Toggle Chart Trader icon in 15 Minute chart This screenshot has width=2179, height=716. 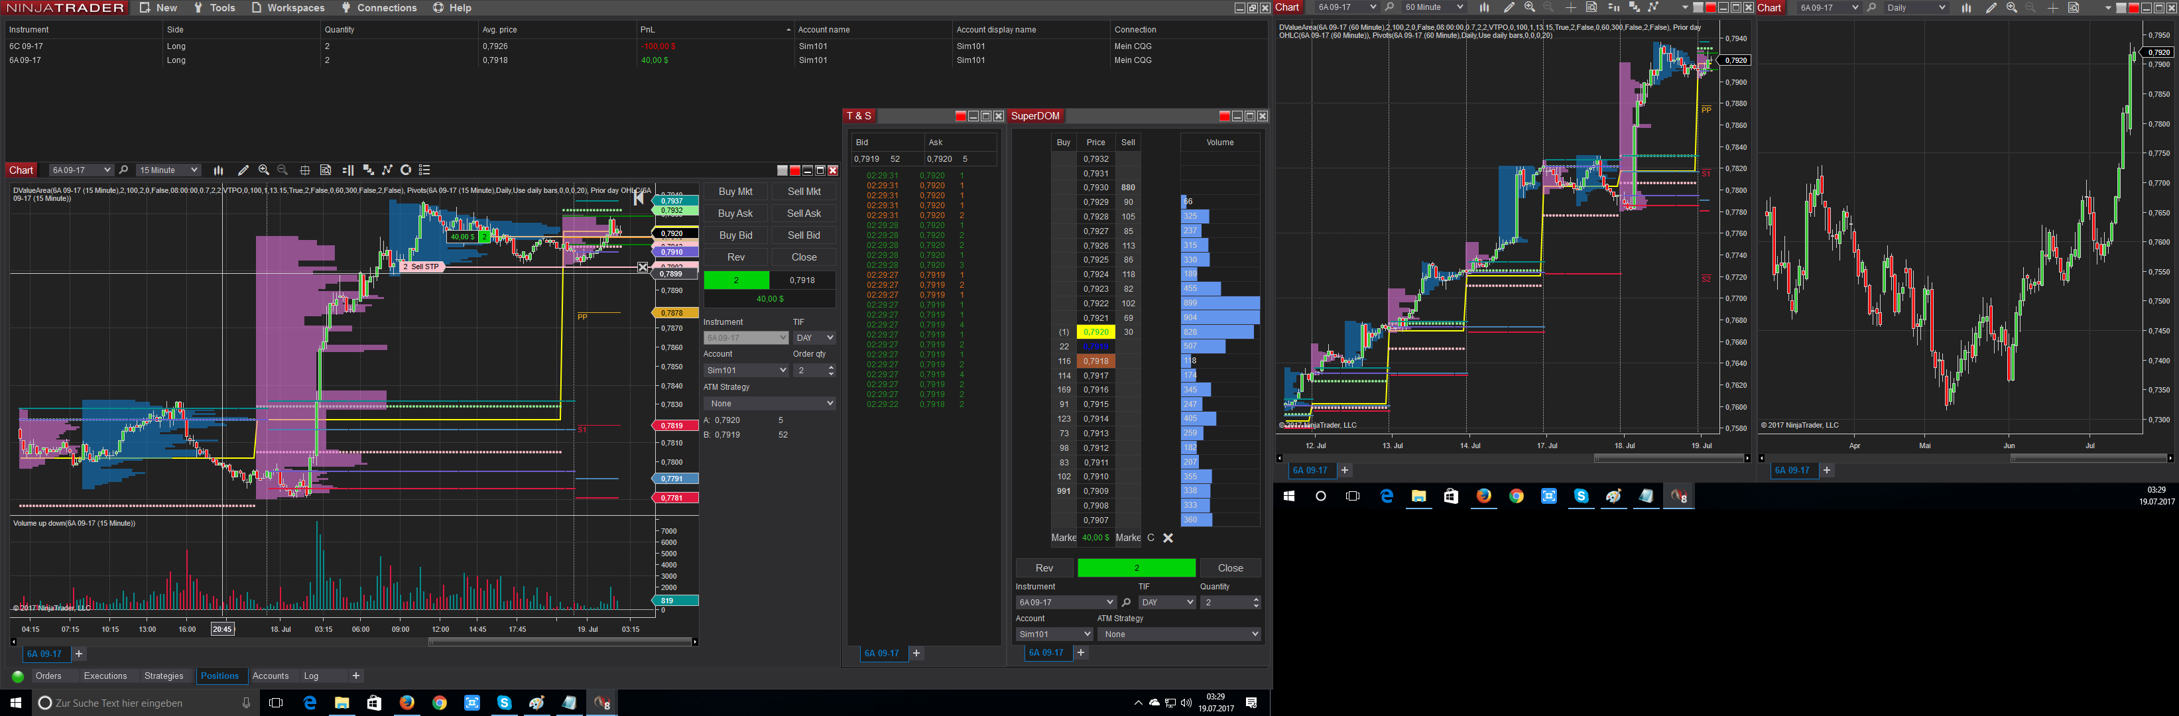(347, 170)
